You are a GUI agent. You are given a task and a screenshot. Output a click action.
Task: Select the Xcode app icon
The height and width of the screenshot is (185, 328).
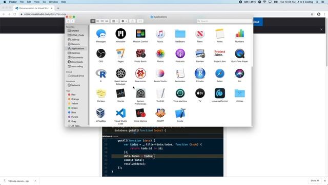pos(180,113)
